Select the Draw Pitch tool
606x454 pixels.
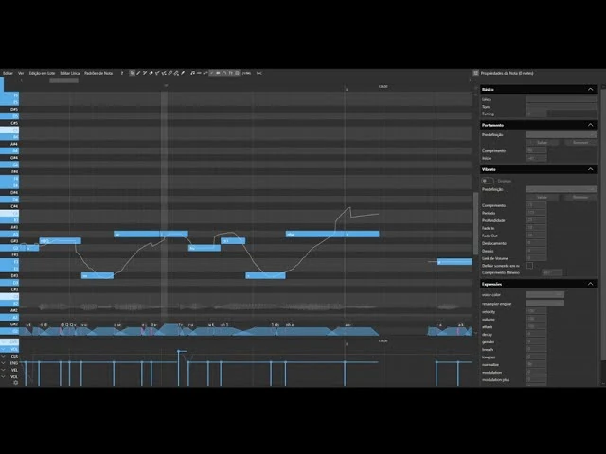pos(157,73)
